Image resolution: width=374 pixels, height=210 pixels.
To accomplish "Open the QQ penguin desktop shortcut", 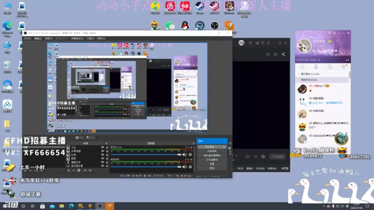I will coord(185,26).
